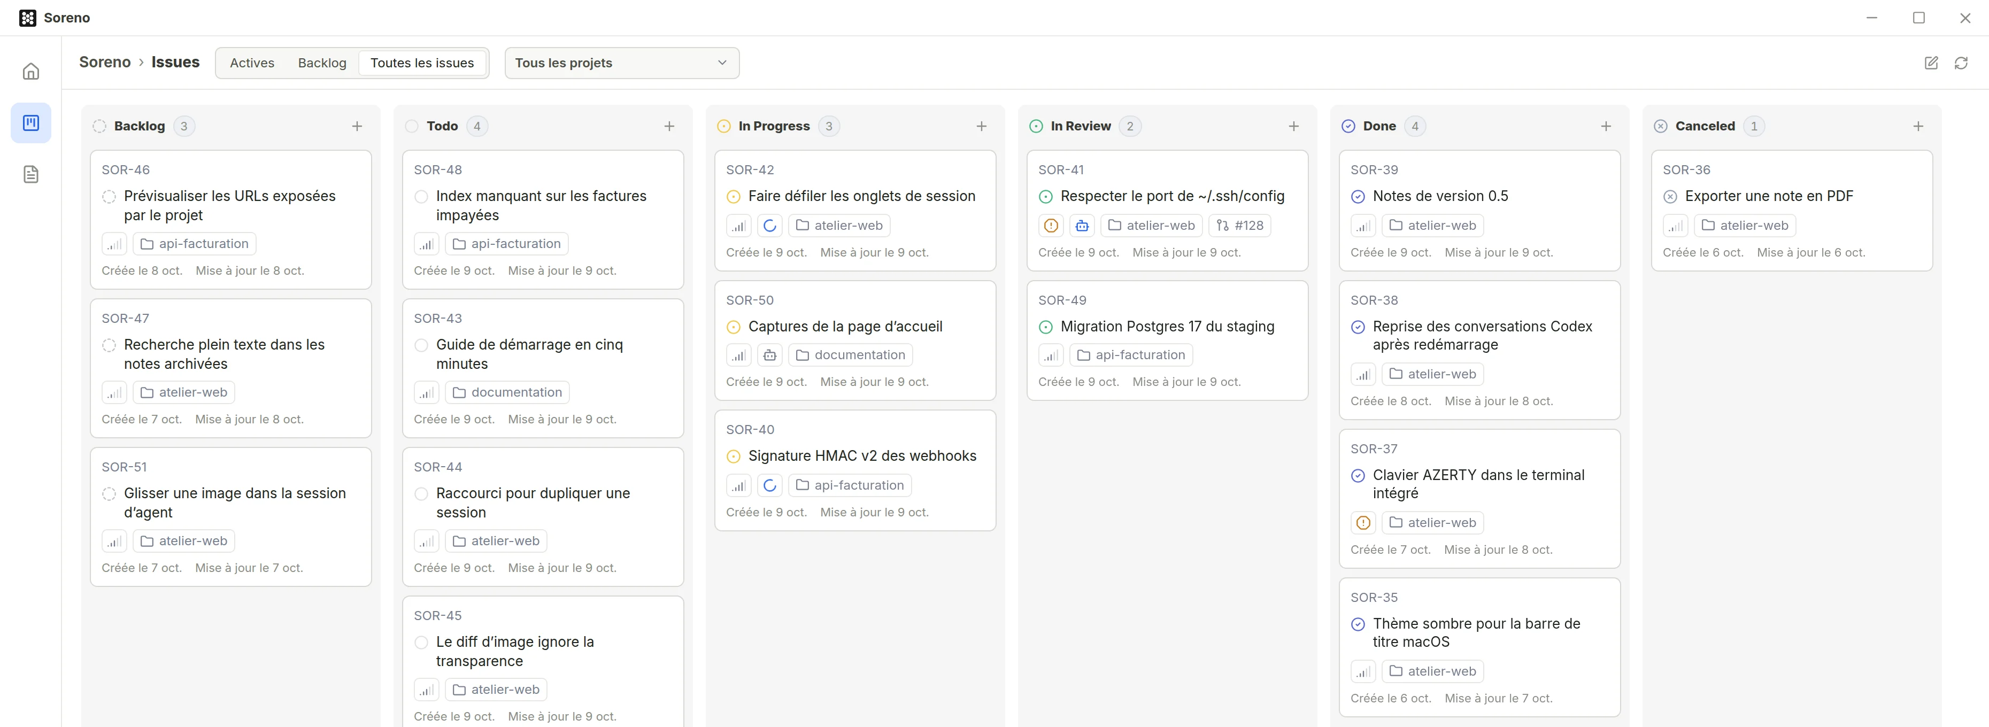Toggle status circle of SOR-36

pyautogui.click(x=1670, y=197)
